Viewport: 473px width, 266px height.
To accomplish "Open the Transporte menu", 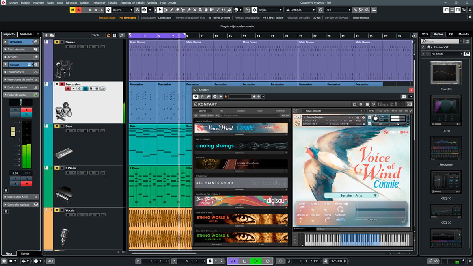I will pyautogui.click(x=99, y=2).
